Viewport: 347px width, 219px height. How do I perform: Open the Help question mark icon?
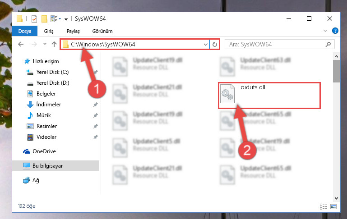335,31
